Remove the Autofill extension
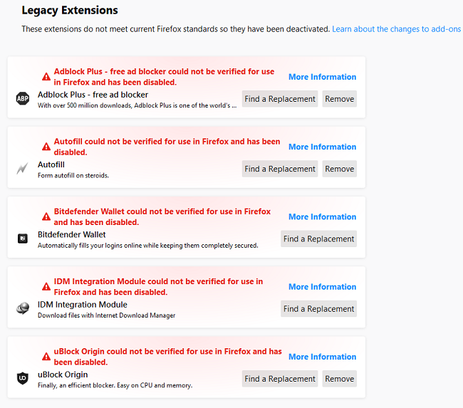463x408 pixels. click(339, 169)
